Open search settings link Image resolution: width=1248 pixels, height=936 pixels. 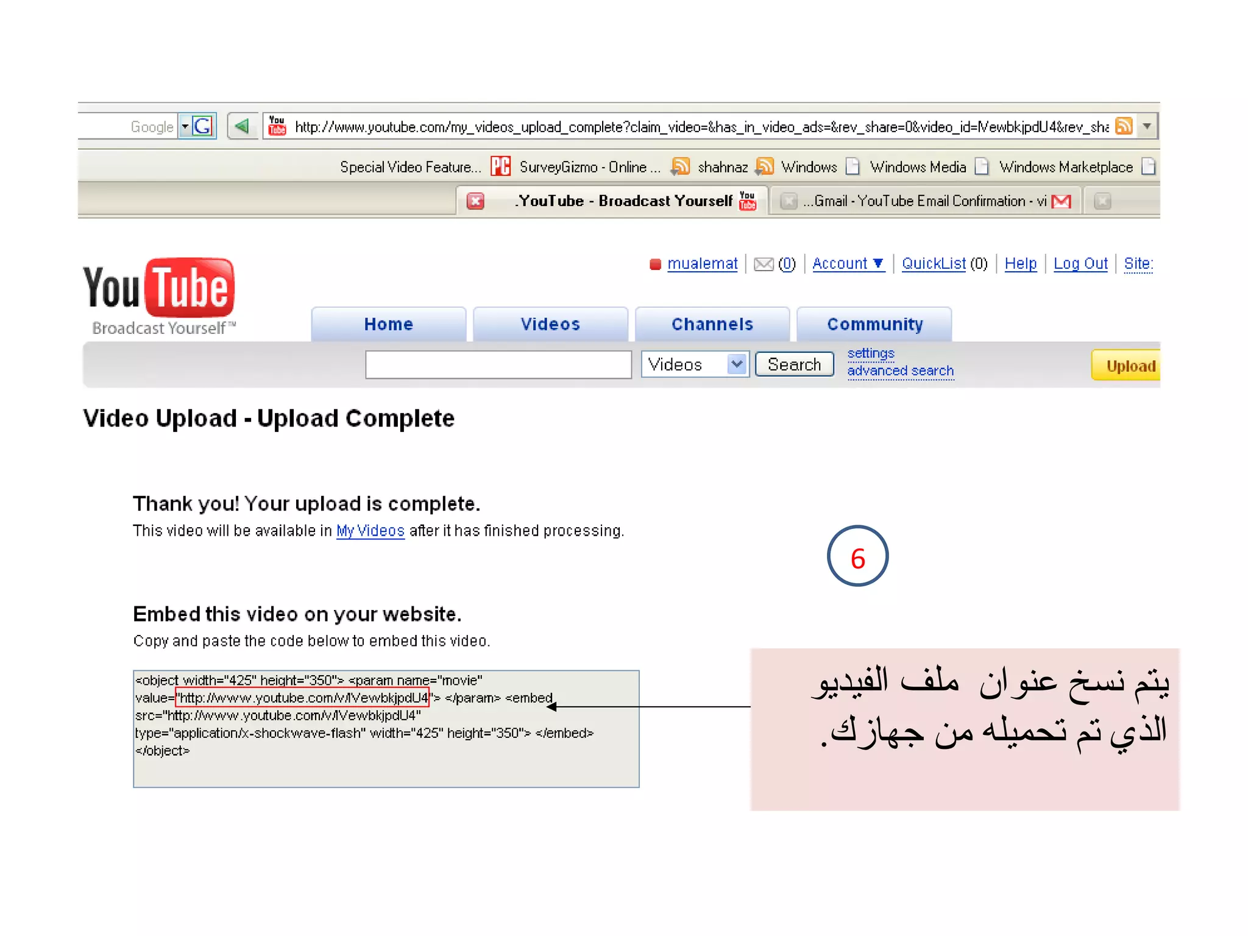click(871, 353)
